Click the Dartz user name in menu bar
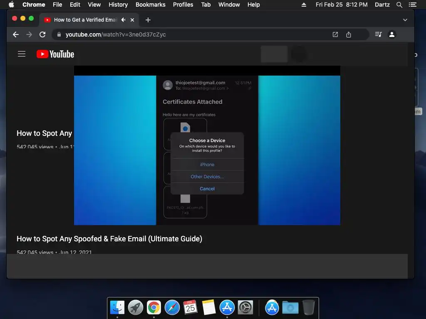The image size is (426, 319). [382, 5]
